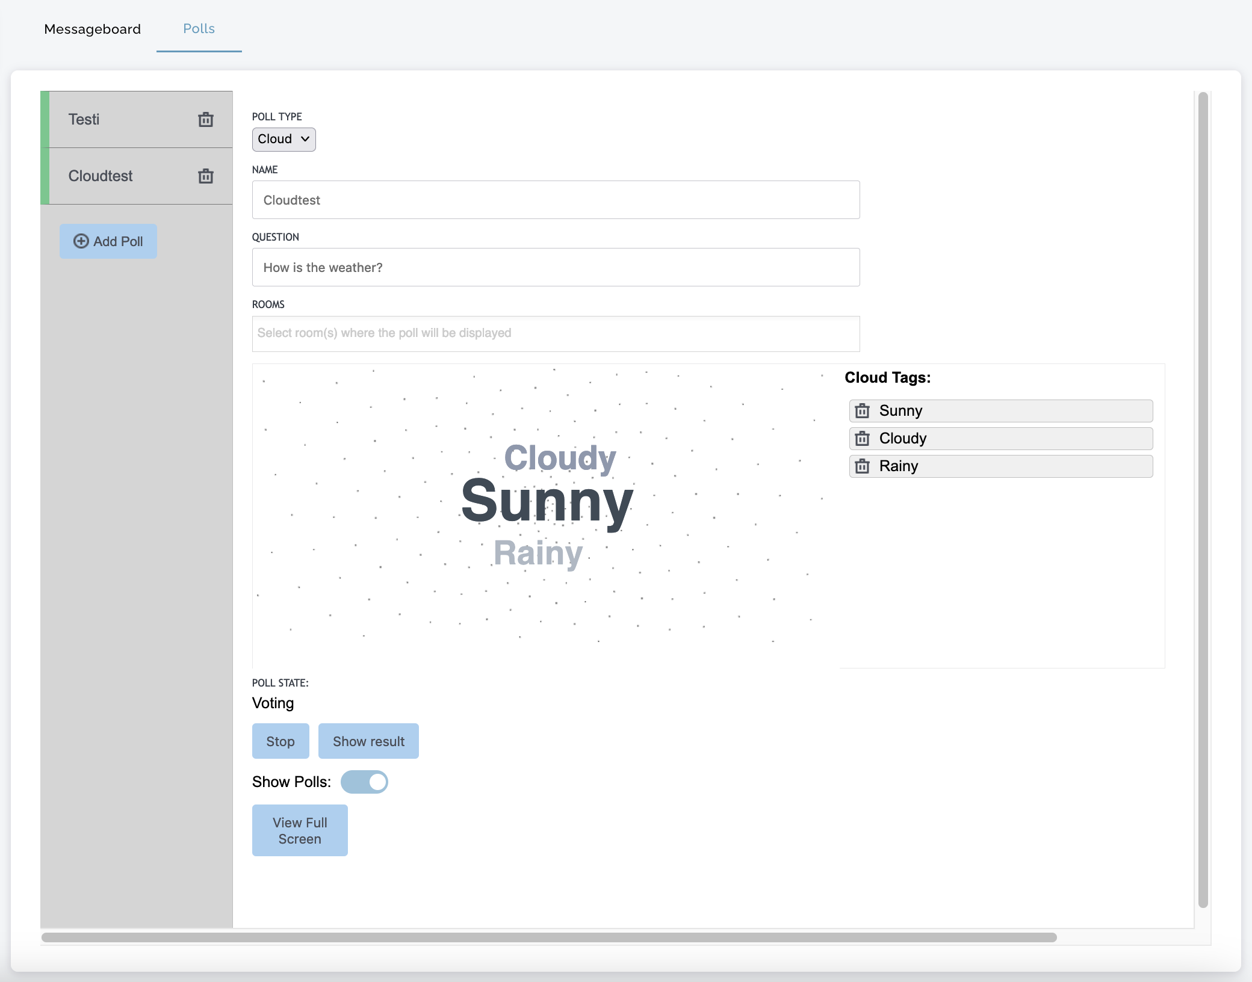Image resolution: width=1252 pixels, height=982 pixels.
Task: Remove the Cloudy cloud tag
Action: coord(862,439)
